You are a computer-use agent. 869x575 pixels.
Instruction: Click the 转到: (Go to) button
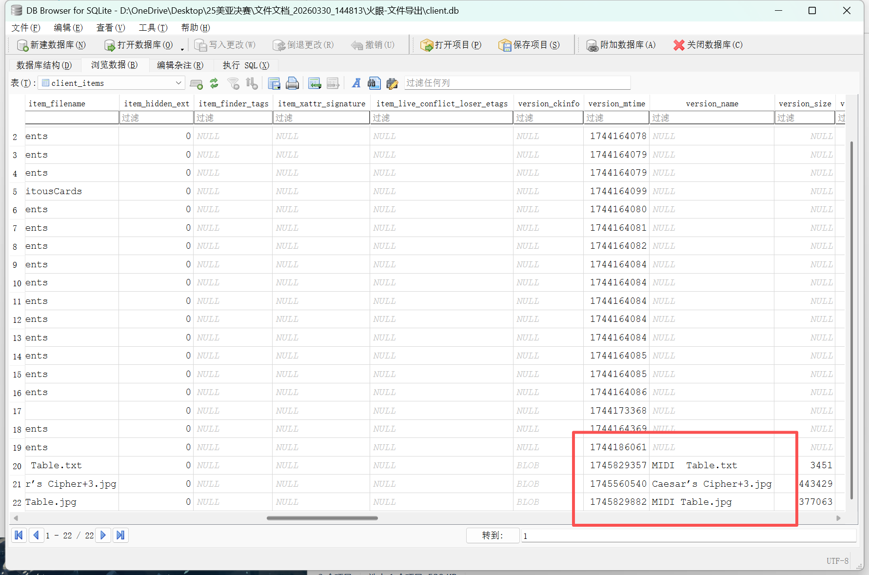493,535
